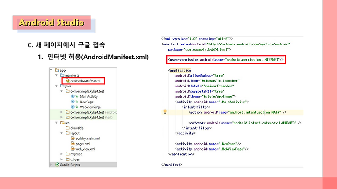Expand the mipmap folder arrow
The image size is (337, 189).
tap(61, 154)
